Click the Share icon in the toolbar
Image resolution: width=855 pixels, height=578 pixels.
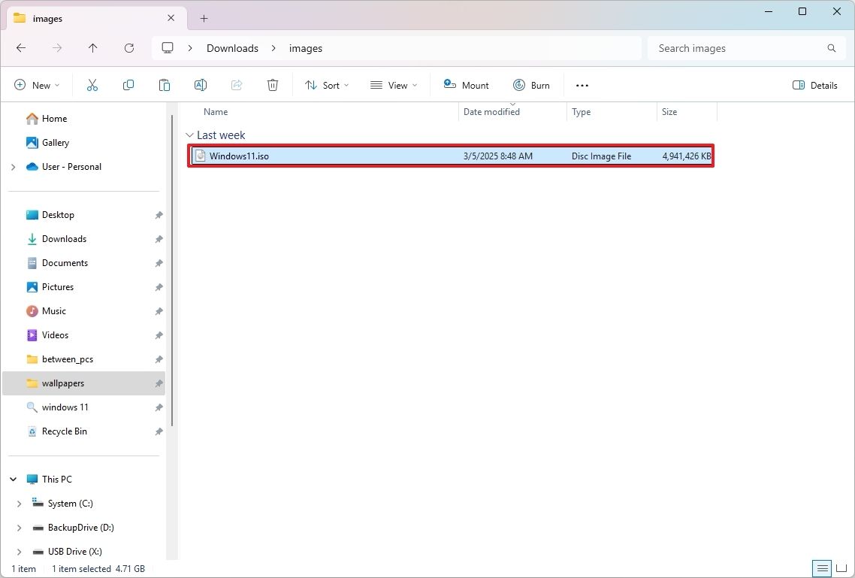[236, 84]
